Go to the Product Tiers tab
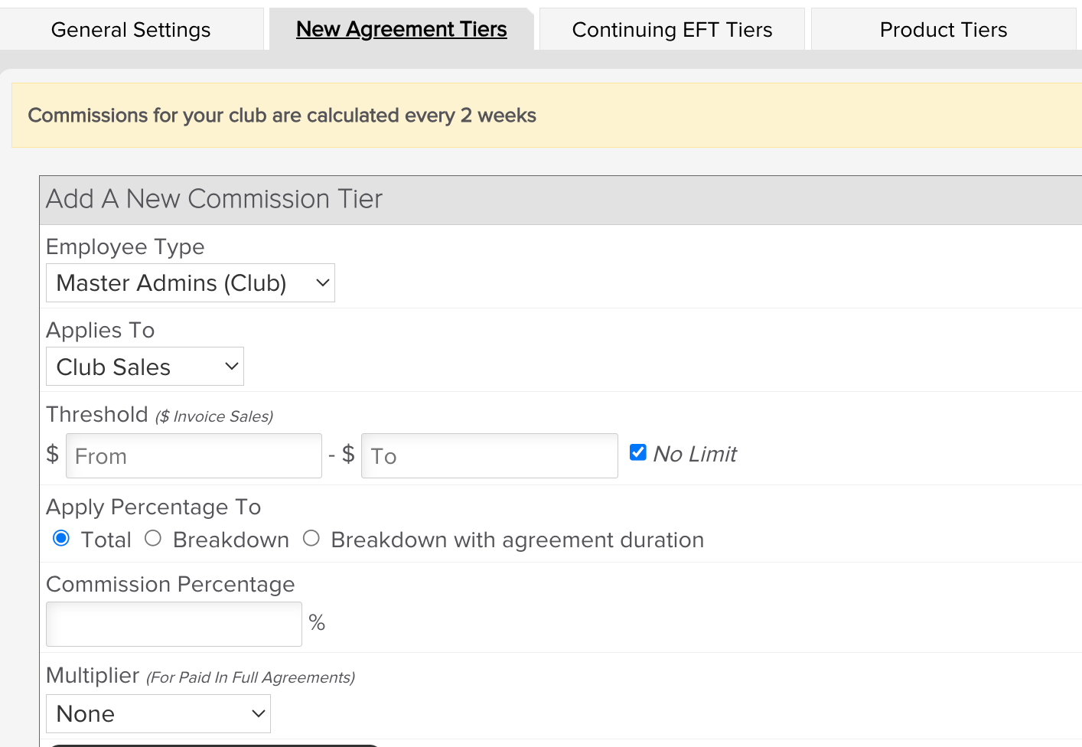Screen dimensions: 1082x747 [x=943, y=30]
